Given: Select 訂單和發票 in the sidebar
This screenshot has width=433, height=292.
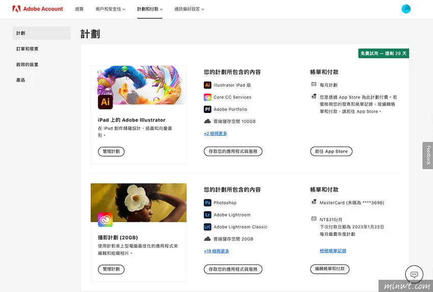Looking at the screenshot, I should [x=28, y=49].
